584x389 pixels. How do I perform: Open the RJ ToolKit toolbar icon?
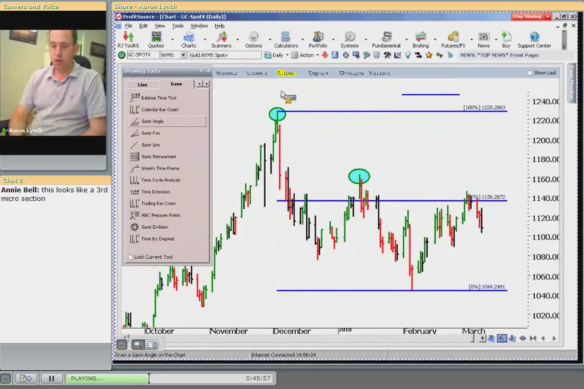(128, 39)
